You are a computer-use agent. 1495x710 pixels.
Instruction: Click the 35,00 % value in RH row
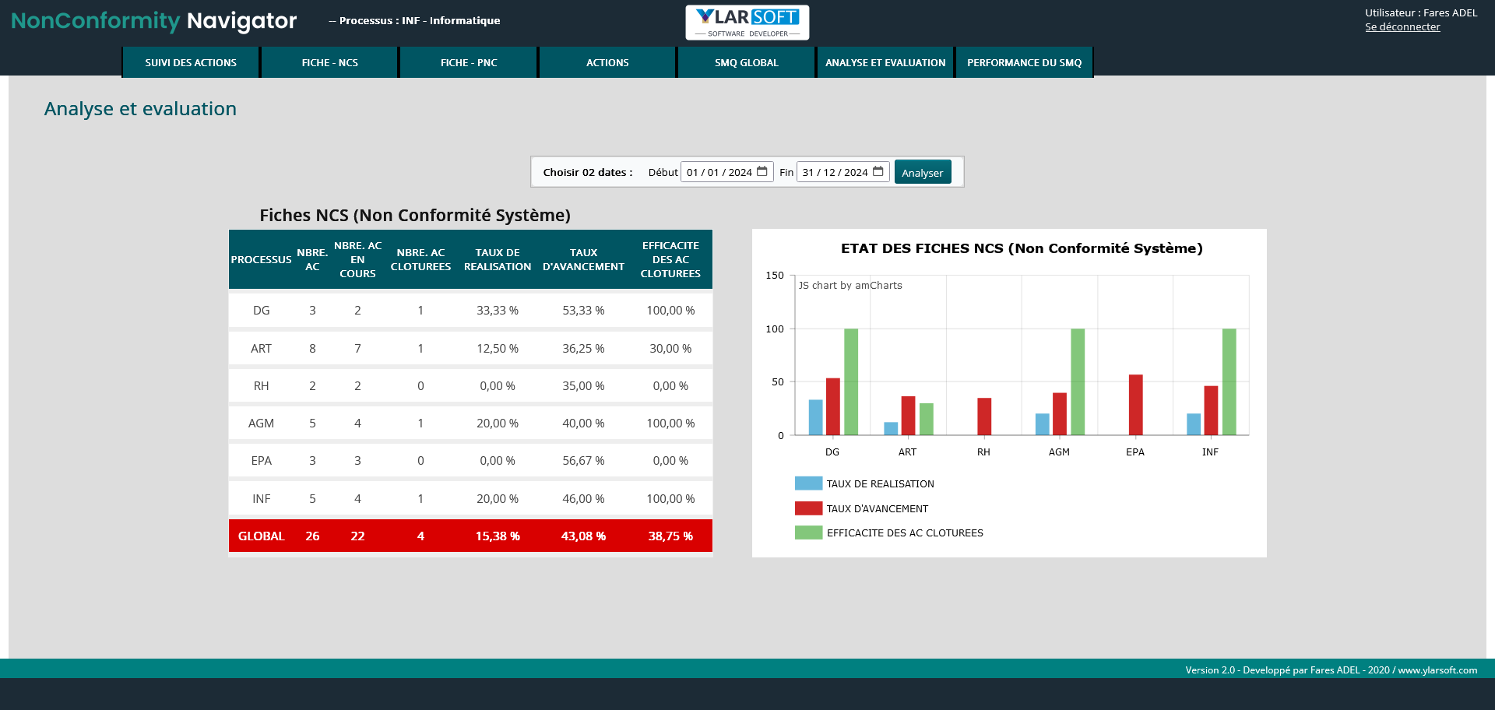coord(583,386)
